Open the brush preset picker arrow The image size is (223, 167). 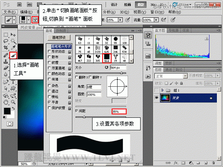tap(29, 20)
